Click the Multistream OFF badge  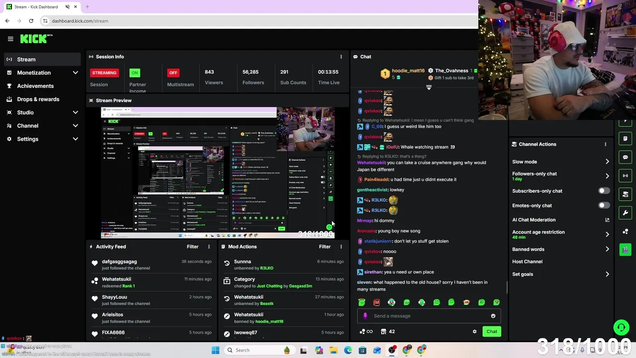(x=173, y=73)
